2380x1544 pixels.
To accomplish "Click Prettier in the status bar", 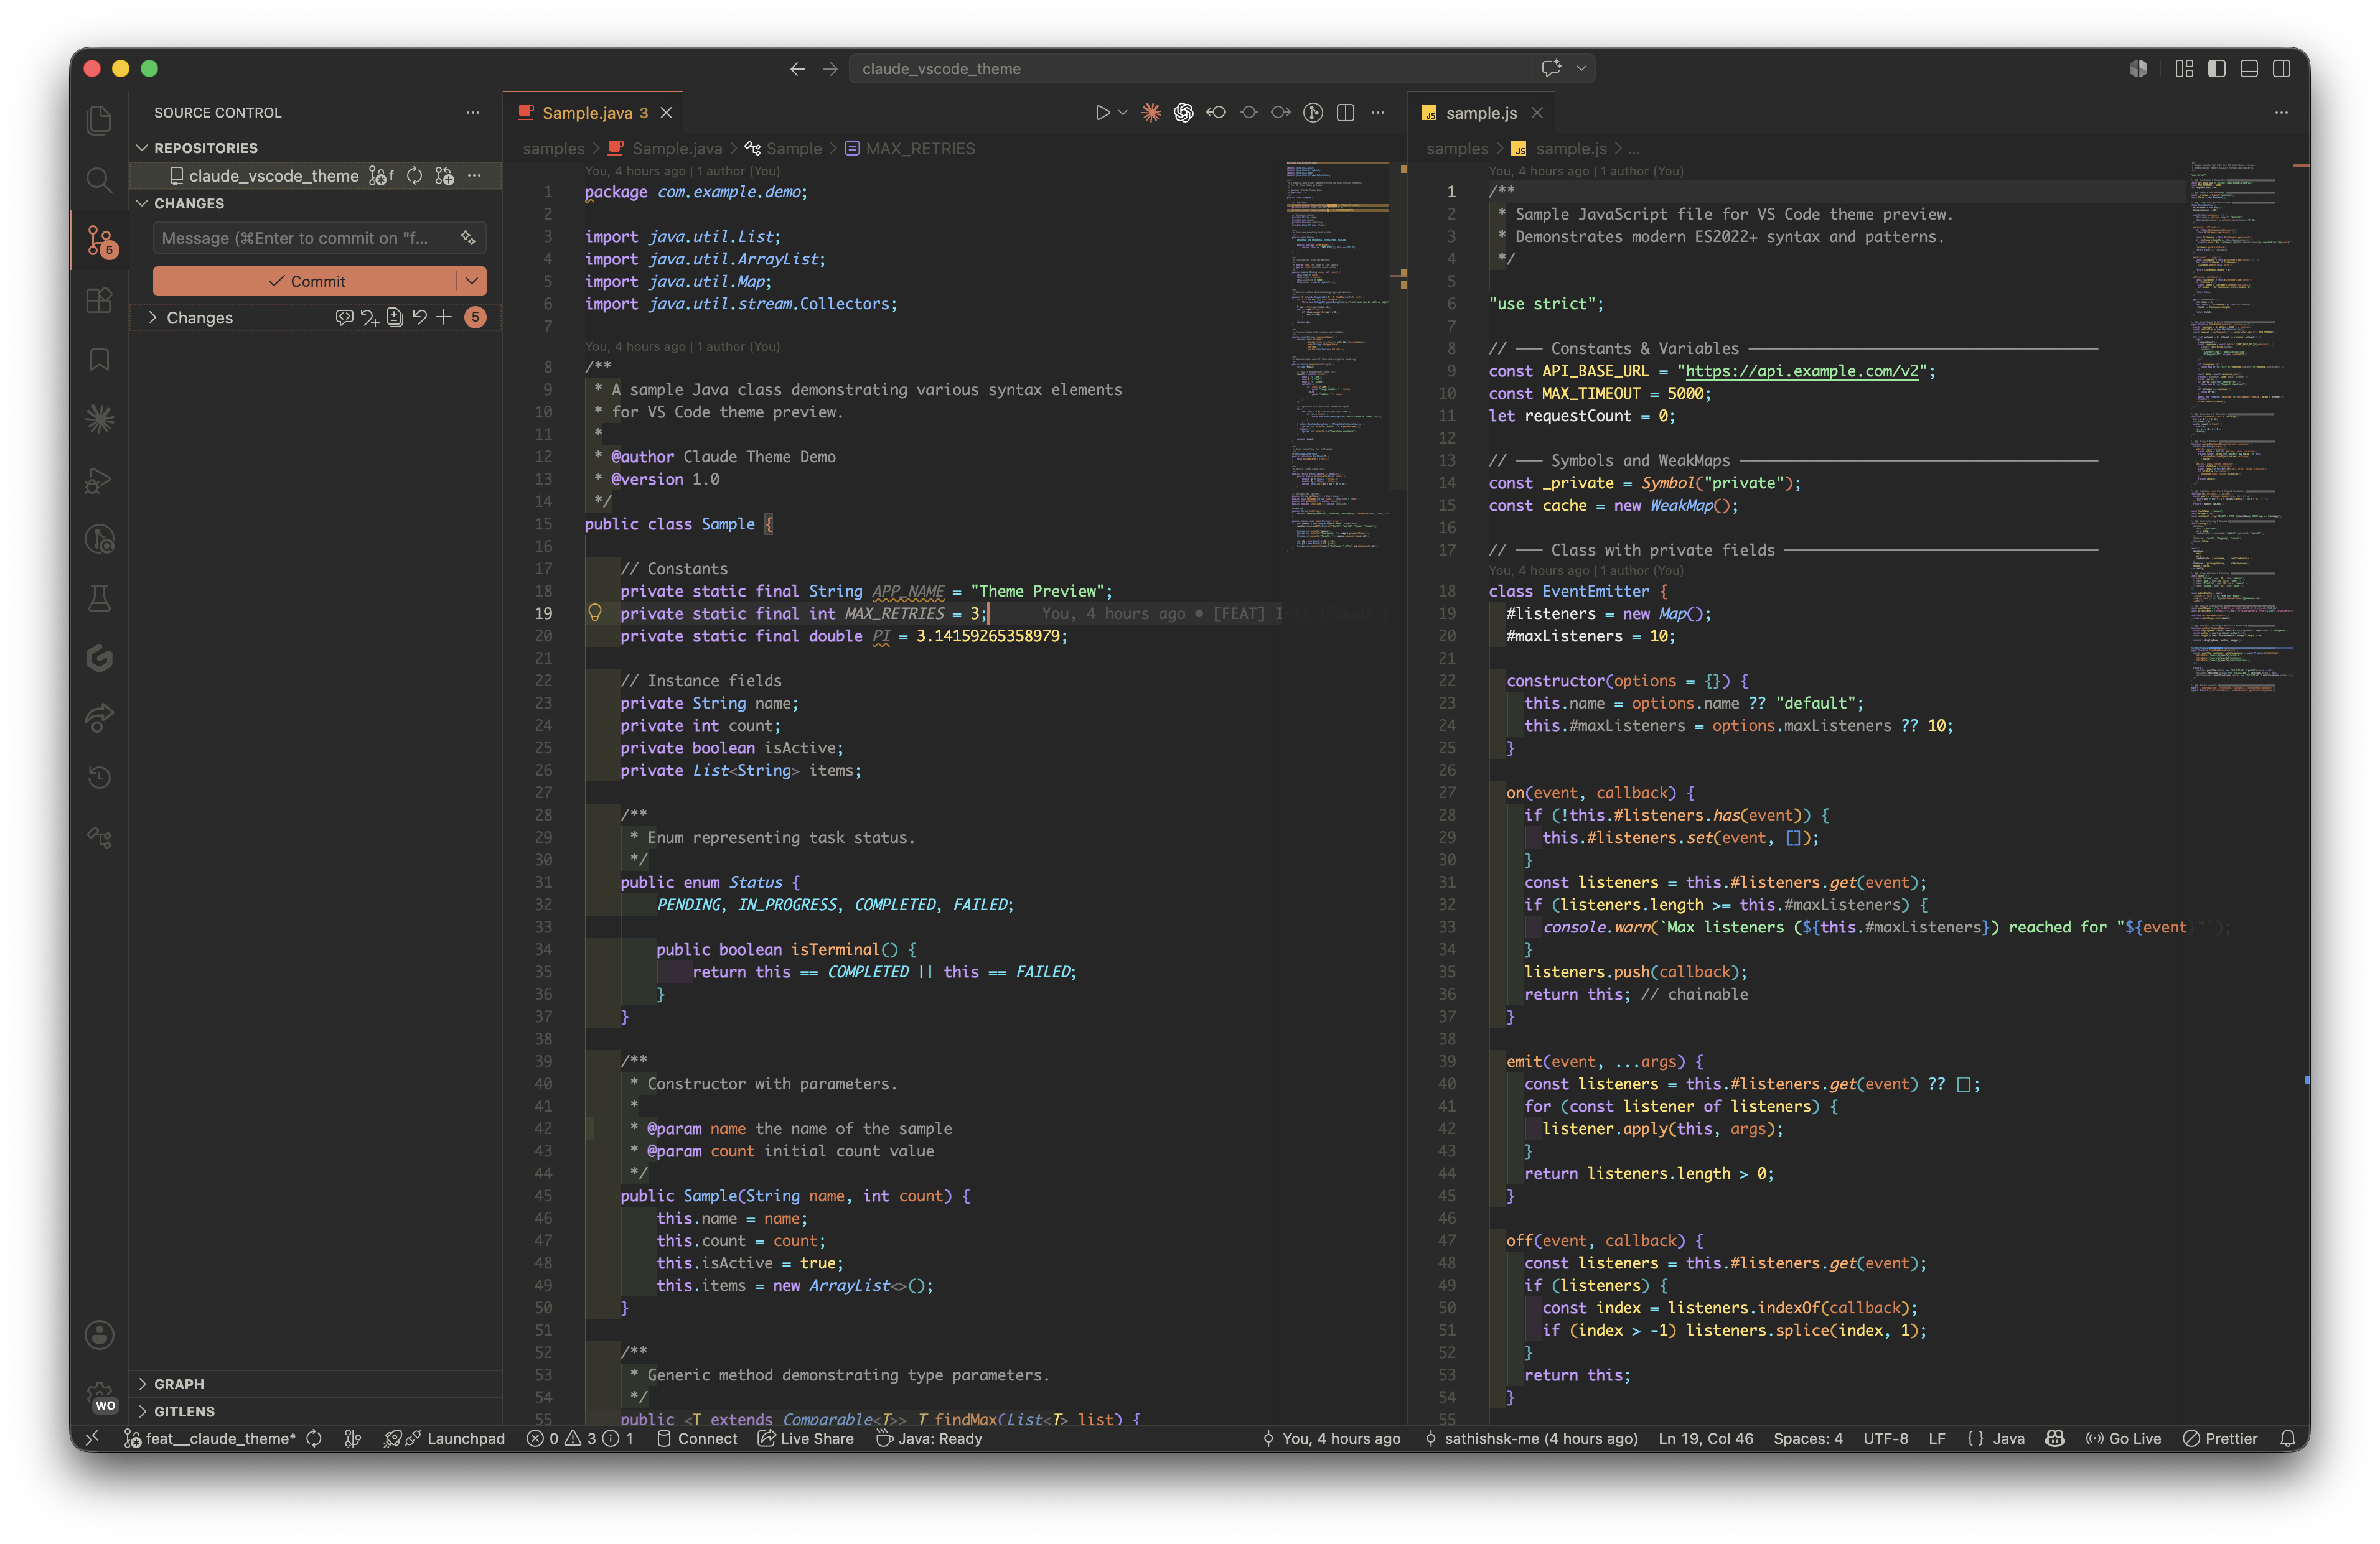I will [x=2220, y=1438].
